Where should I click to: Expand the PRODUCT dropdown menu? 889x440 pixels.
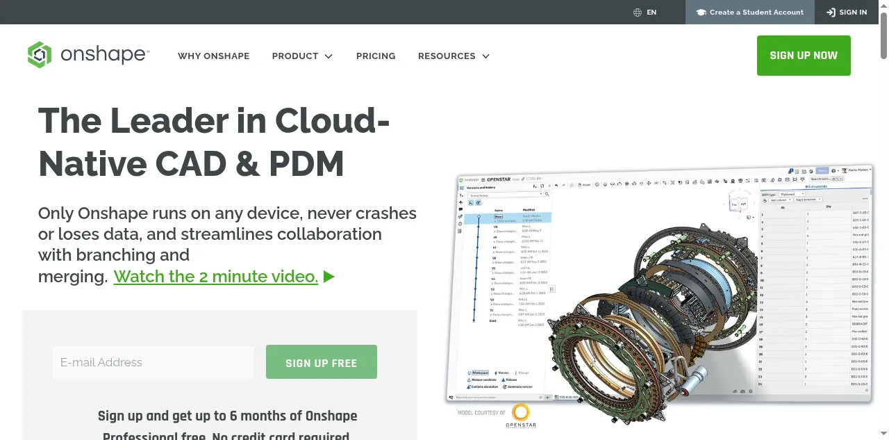coord(302,56)
